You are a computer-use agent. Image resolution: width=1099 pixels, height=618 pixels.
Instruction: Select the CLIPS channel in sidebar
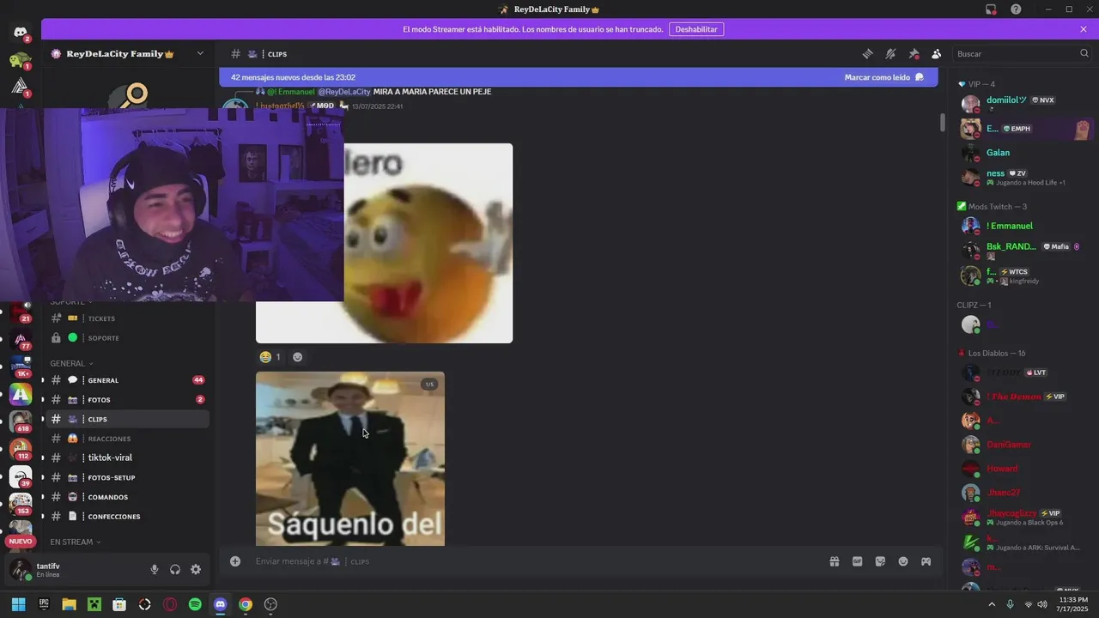tap(127, 419)
